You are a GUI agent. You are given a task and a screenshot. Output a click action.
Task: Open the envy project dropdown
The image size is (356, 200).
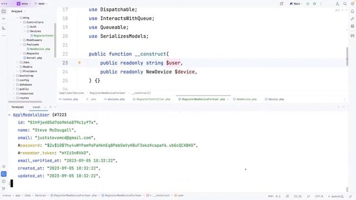(x=23, y=4)
